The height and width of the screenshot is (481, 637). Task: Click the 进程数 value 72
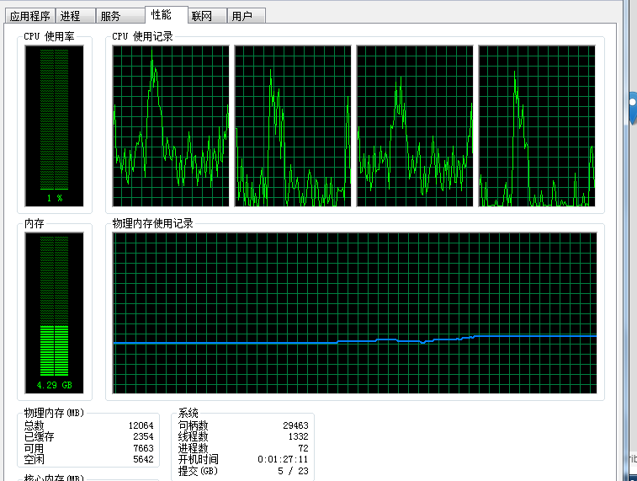[x=304, y=448]
